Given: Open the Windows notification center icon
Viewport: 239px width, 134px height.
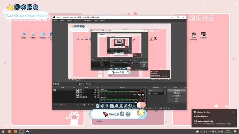Looking at the screenshot, I should 235,131.
